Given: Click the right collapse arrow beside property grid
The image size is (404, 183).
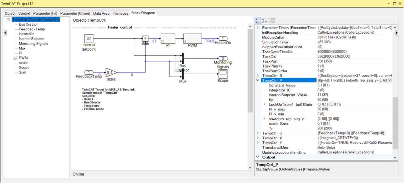Looking at the screenshot, I should (396, 33).
